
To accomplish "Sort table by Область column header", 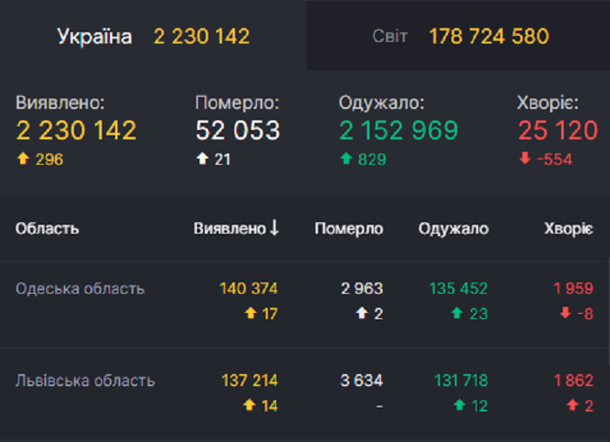I will (x=47, y=228).
